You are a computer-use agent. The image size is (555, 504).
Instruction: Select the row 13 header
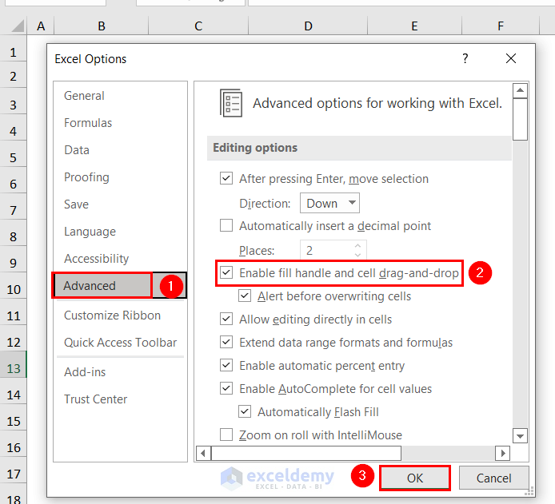pyautogui.click(x=13, y=368)
